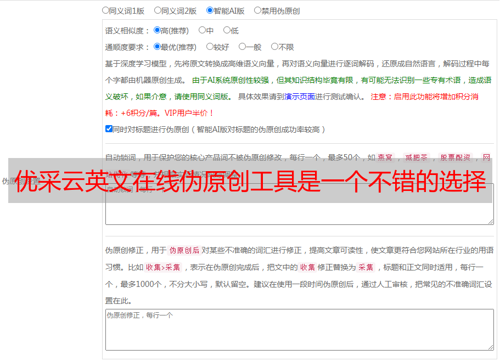Select the 同义词2版 radio option

tap(158, 10)
